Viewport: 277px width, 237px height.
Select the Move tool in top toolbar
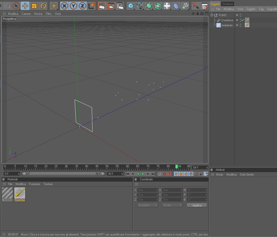pyautogui.click(x=25, y=6)
